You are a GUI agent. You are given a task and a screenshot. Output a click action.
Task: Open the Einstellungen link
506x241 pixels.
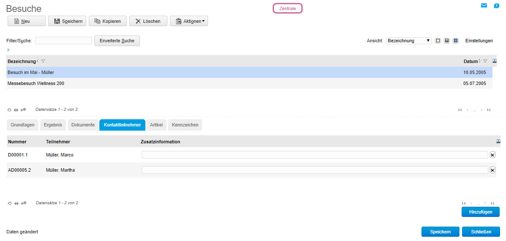click(479, 41)
